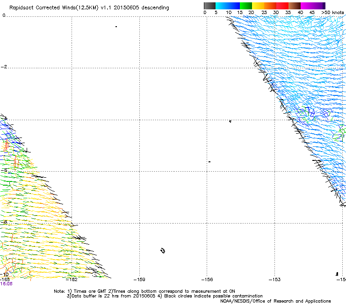Select the dark purple 45-50 knots legend segment
The height and width of the screenshot is (304, 346).
[319, 6]
